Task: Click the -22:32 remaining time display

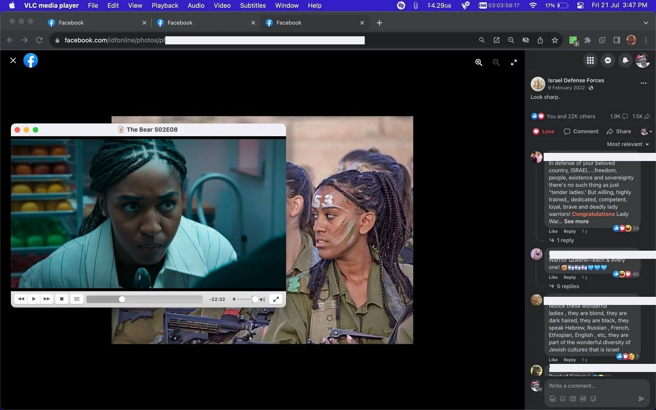Action: click(x=217, y=299)
